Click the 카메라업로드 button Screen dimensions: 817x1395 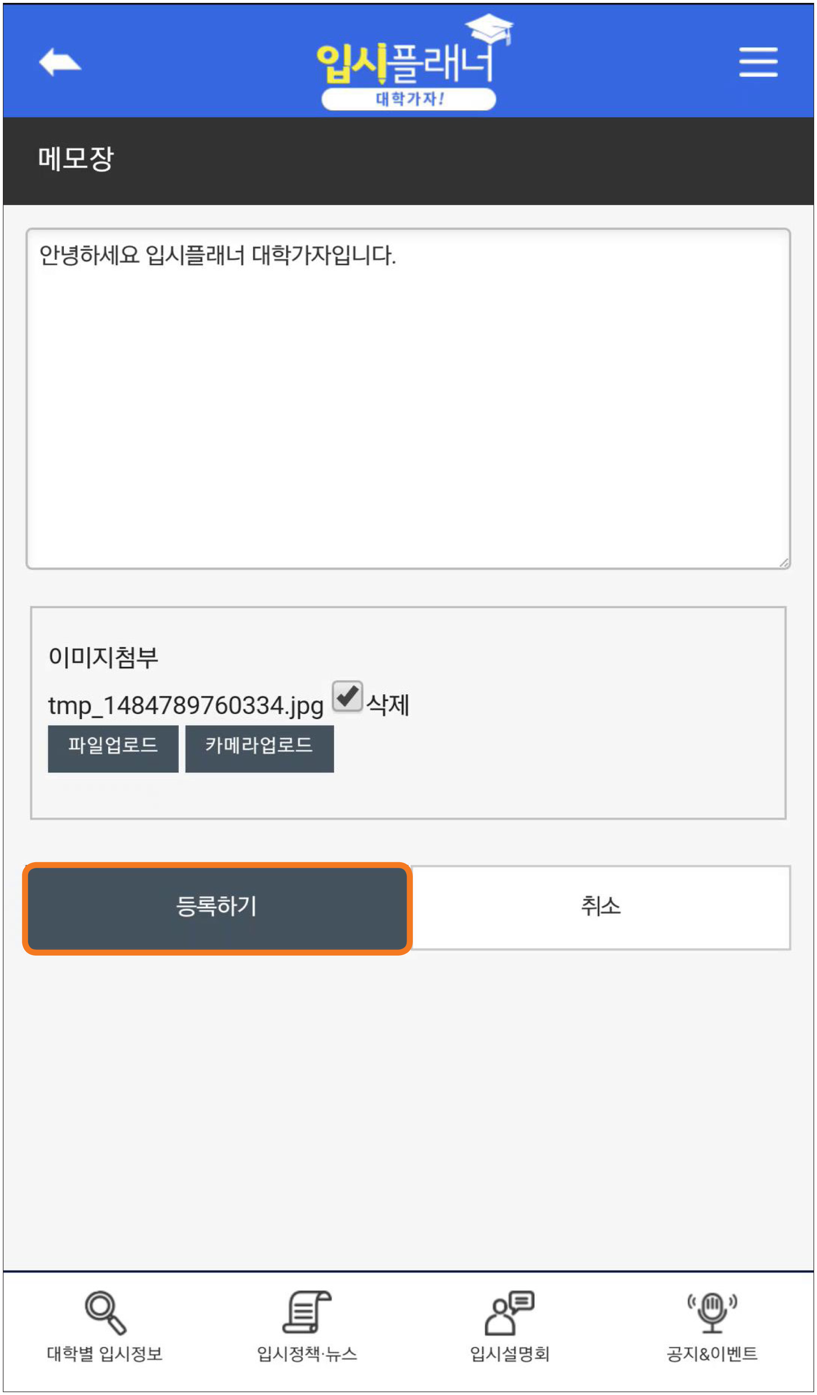[260, 748]
